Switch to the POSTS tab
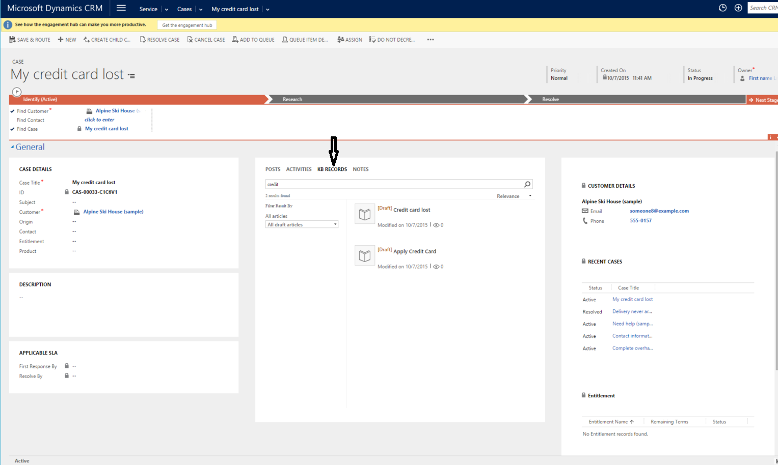 pyautogui.click(x=273, y=169)
